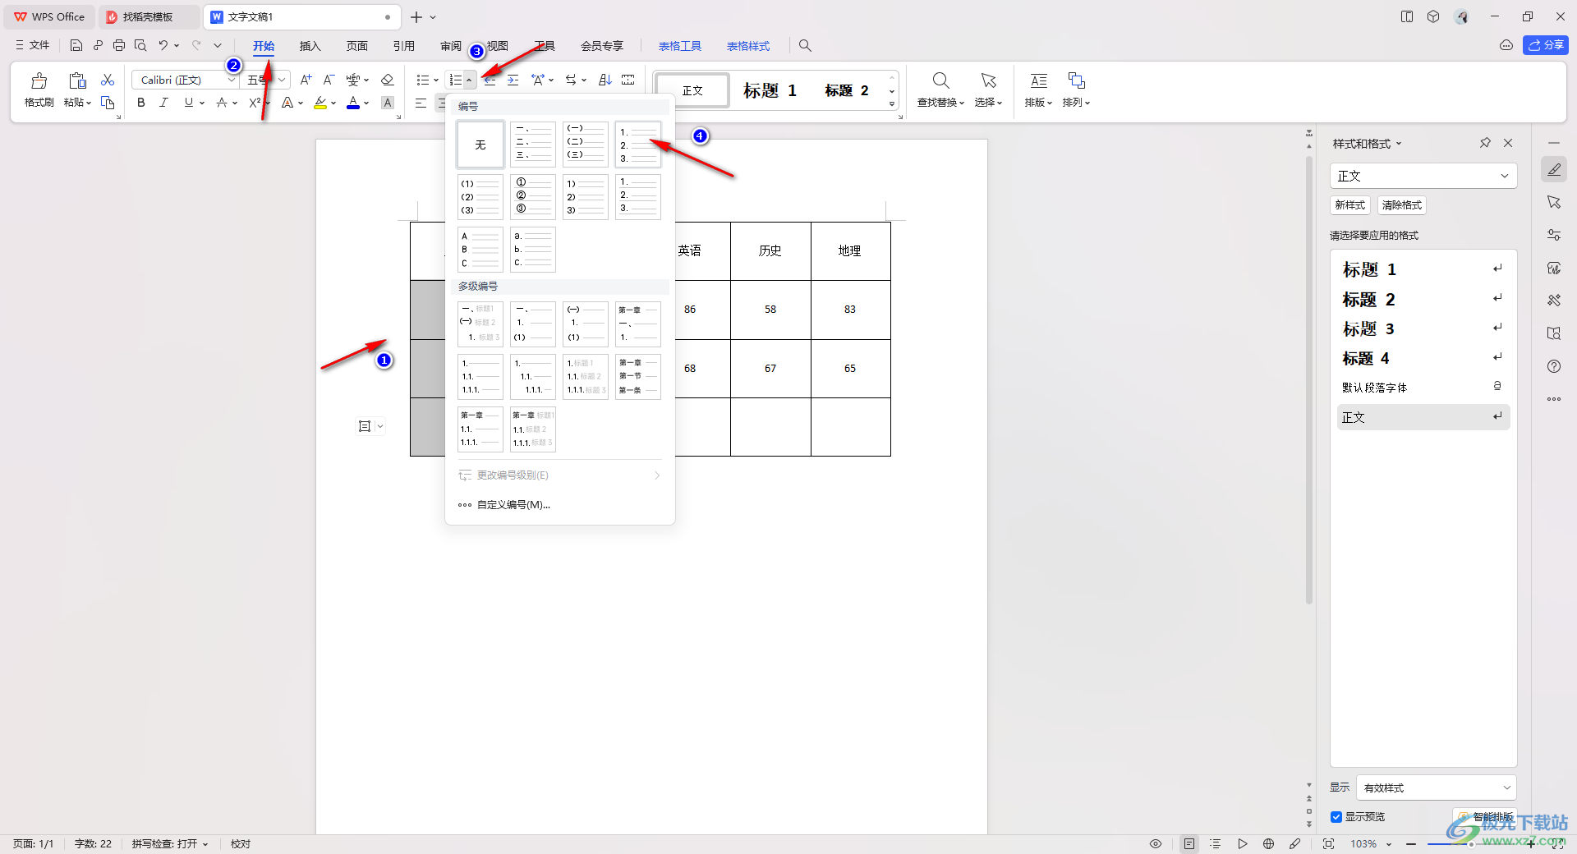Screen dimensions: 1577x854
Task: Click the Increase font size icon
Action: tap(306, 80)
